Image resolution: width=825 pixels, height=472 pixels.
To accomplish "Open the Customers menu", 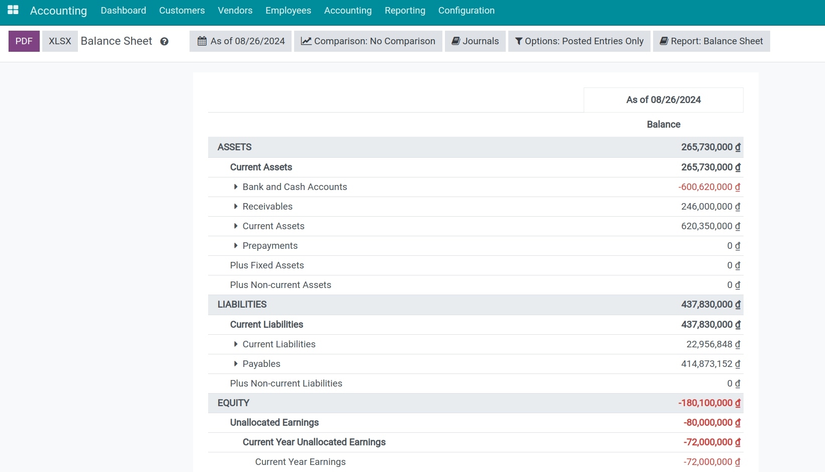I will click(182, 11).
